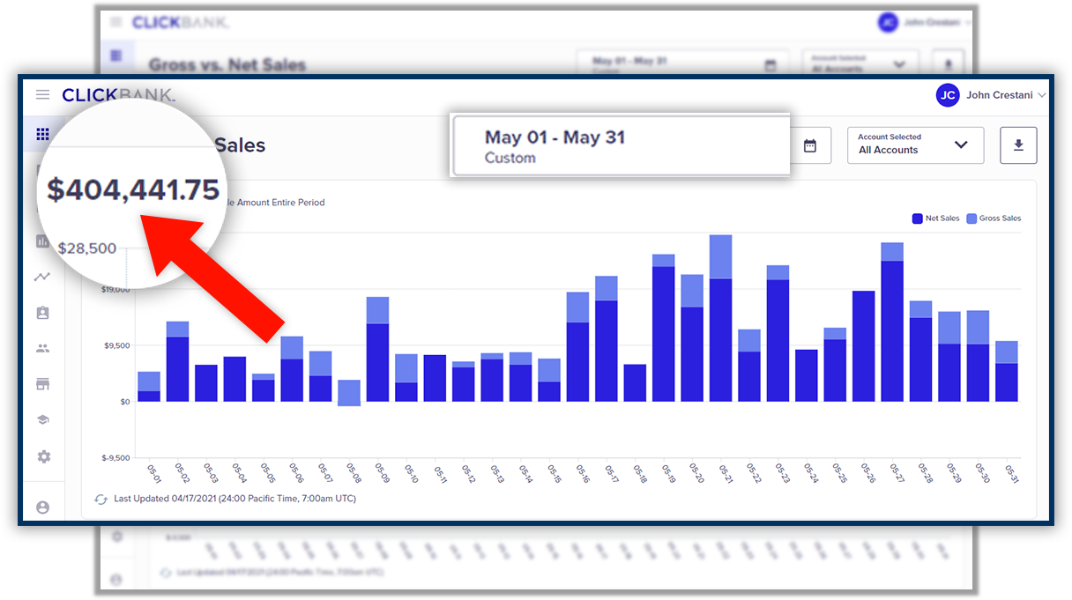Expand the John Crestani account menu

tap(992, 95)
